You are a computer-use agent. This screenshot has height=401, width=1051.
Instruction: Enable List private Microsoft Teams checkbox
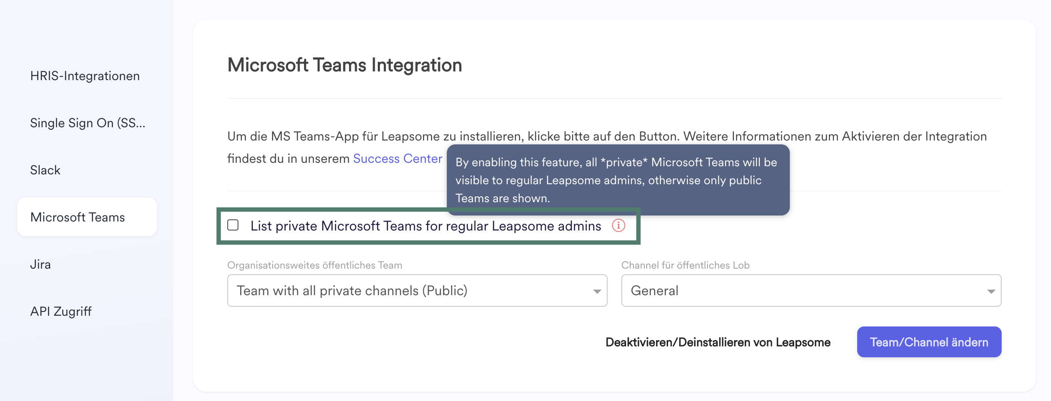click(233, 225)
